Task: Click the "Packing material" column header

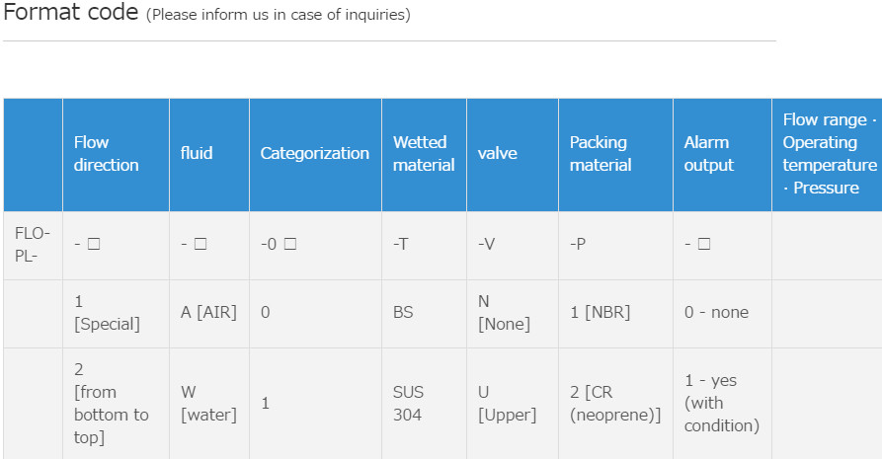Action: point(601,154)
